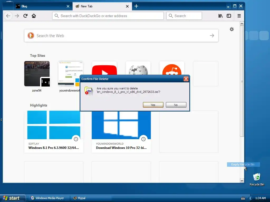Click the forward navigation arrow
Viewport: 270px width, 202px height.
17,16
